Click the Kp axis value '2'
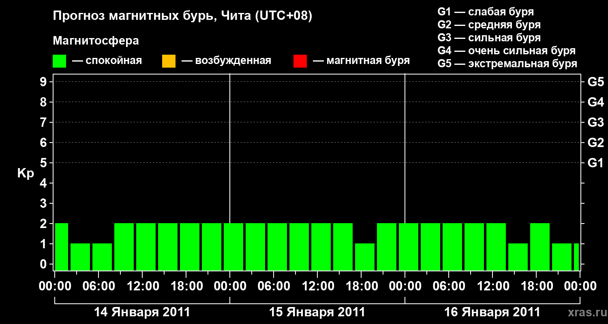Screen dimensions: 608x324 pos(44,224)
